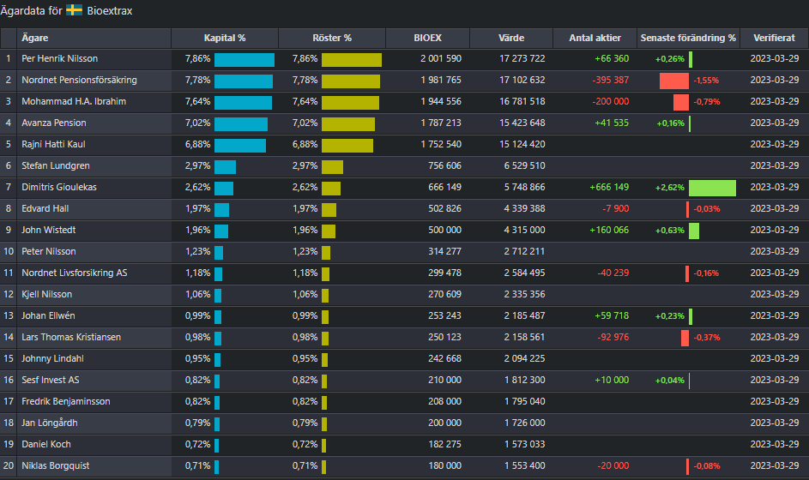Click the share change -200 000
809x480 pixels.
(x=611, y=101)
